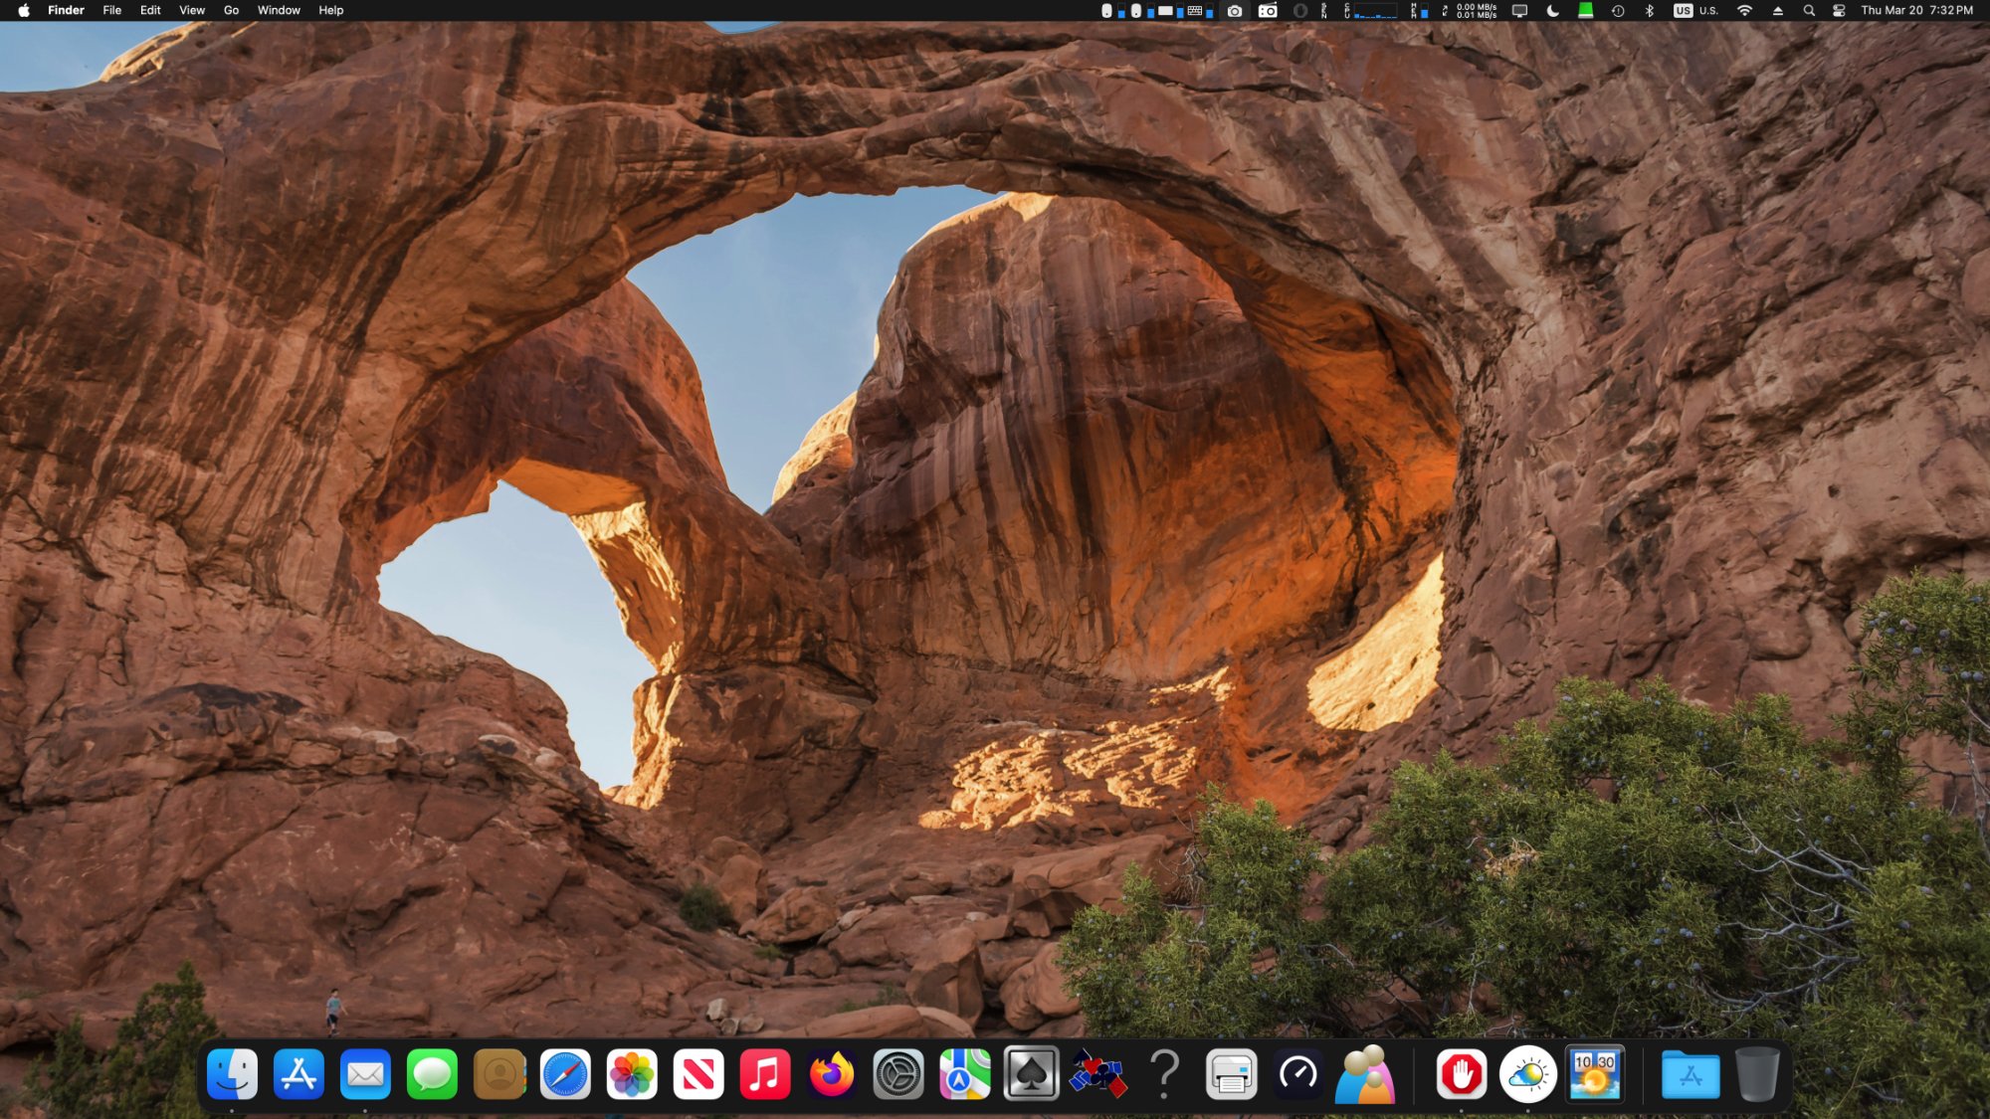The height and width of the screenshot is (1119, 1990).
Task: Launch the Firefox browser
Action: (x=832, y=1074)
